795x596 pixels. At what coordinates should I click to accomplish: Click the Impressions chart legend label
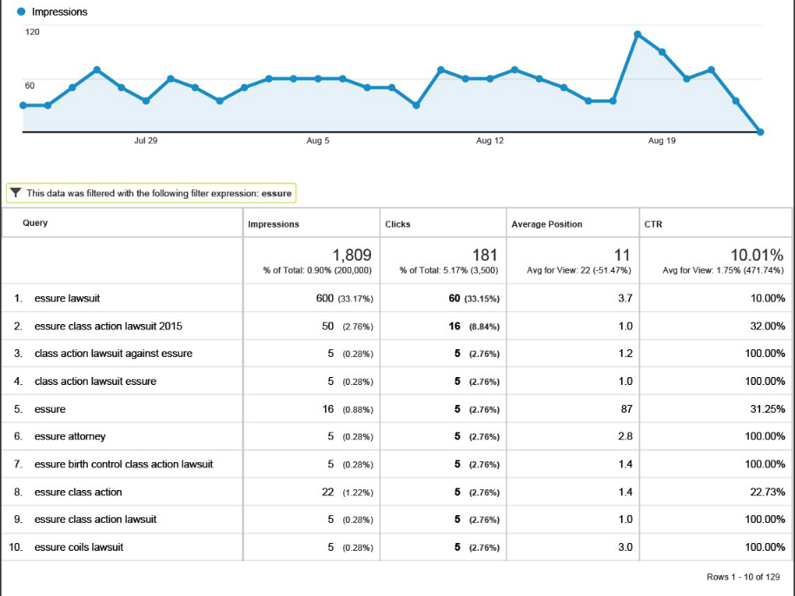tap(59, 11)
